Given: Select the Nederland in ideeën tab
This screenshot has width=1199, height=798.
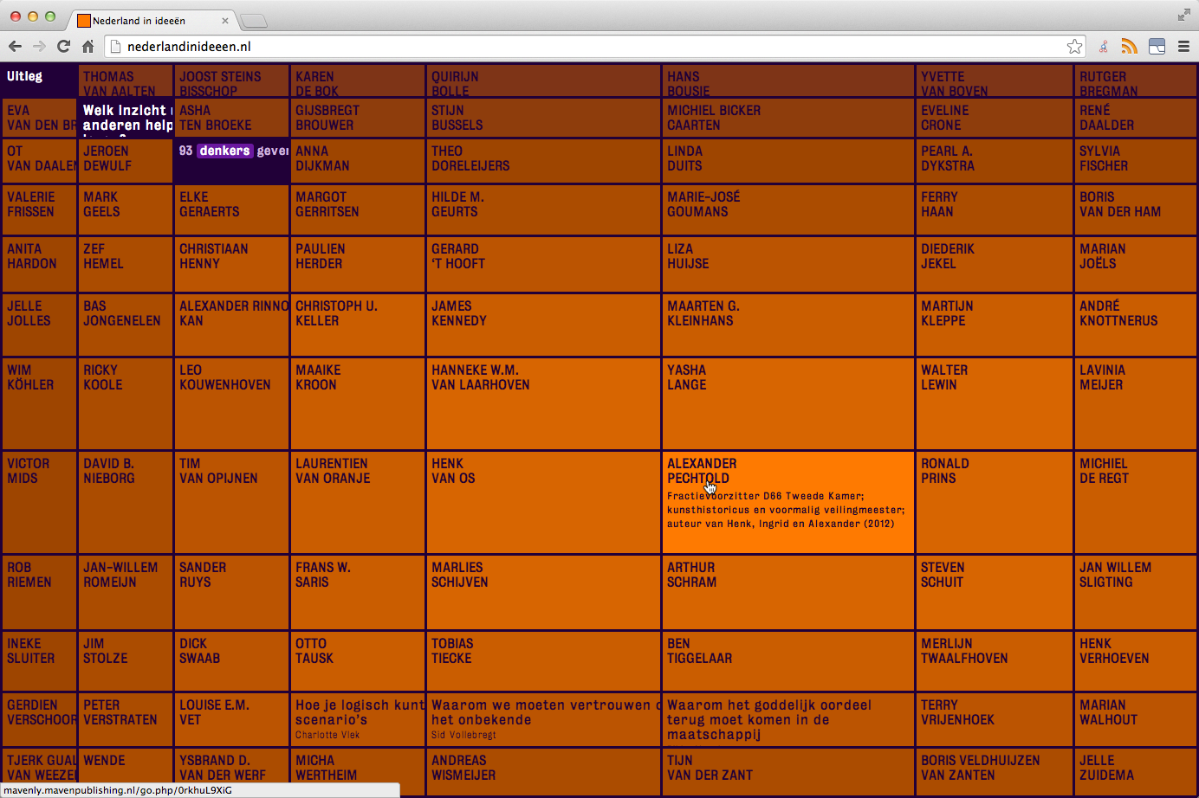Looking at the screenshot, I should (x=147, y=21).
